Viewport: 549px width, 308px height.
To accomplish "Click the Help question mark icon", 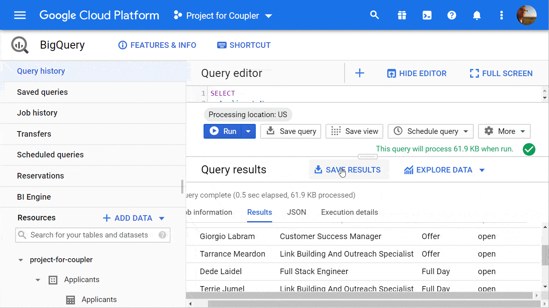I will click(451, 15).
